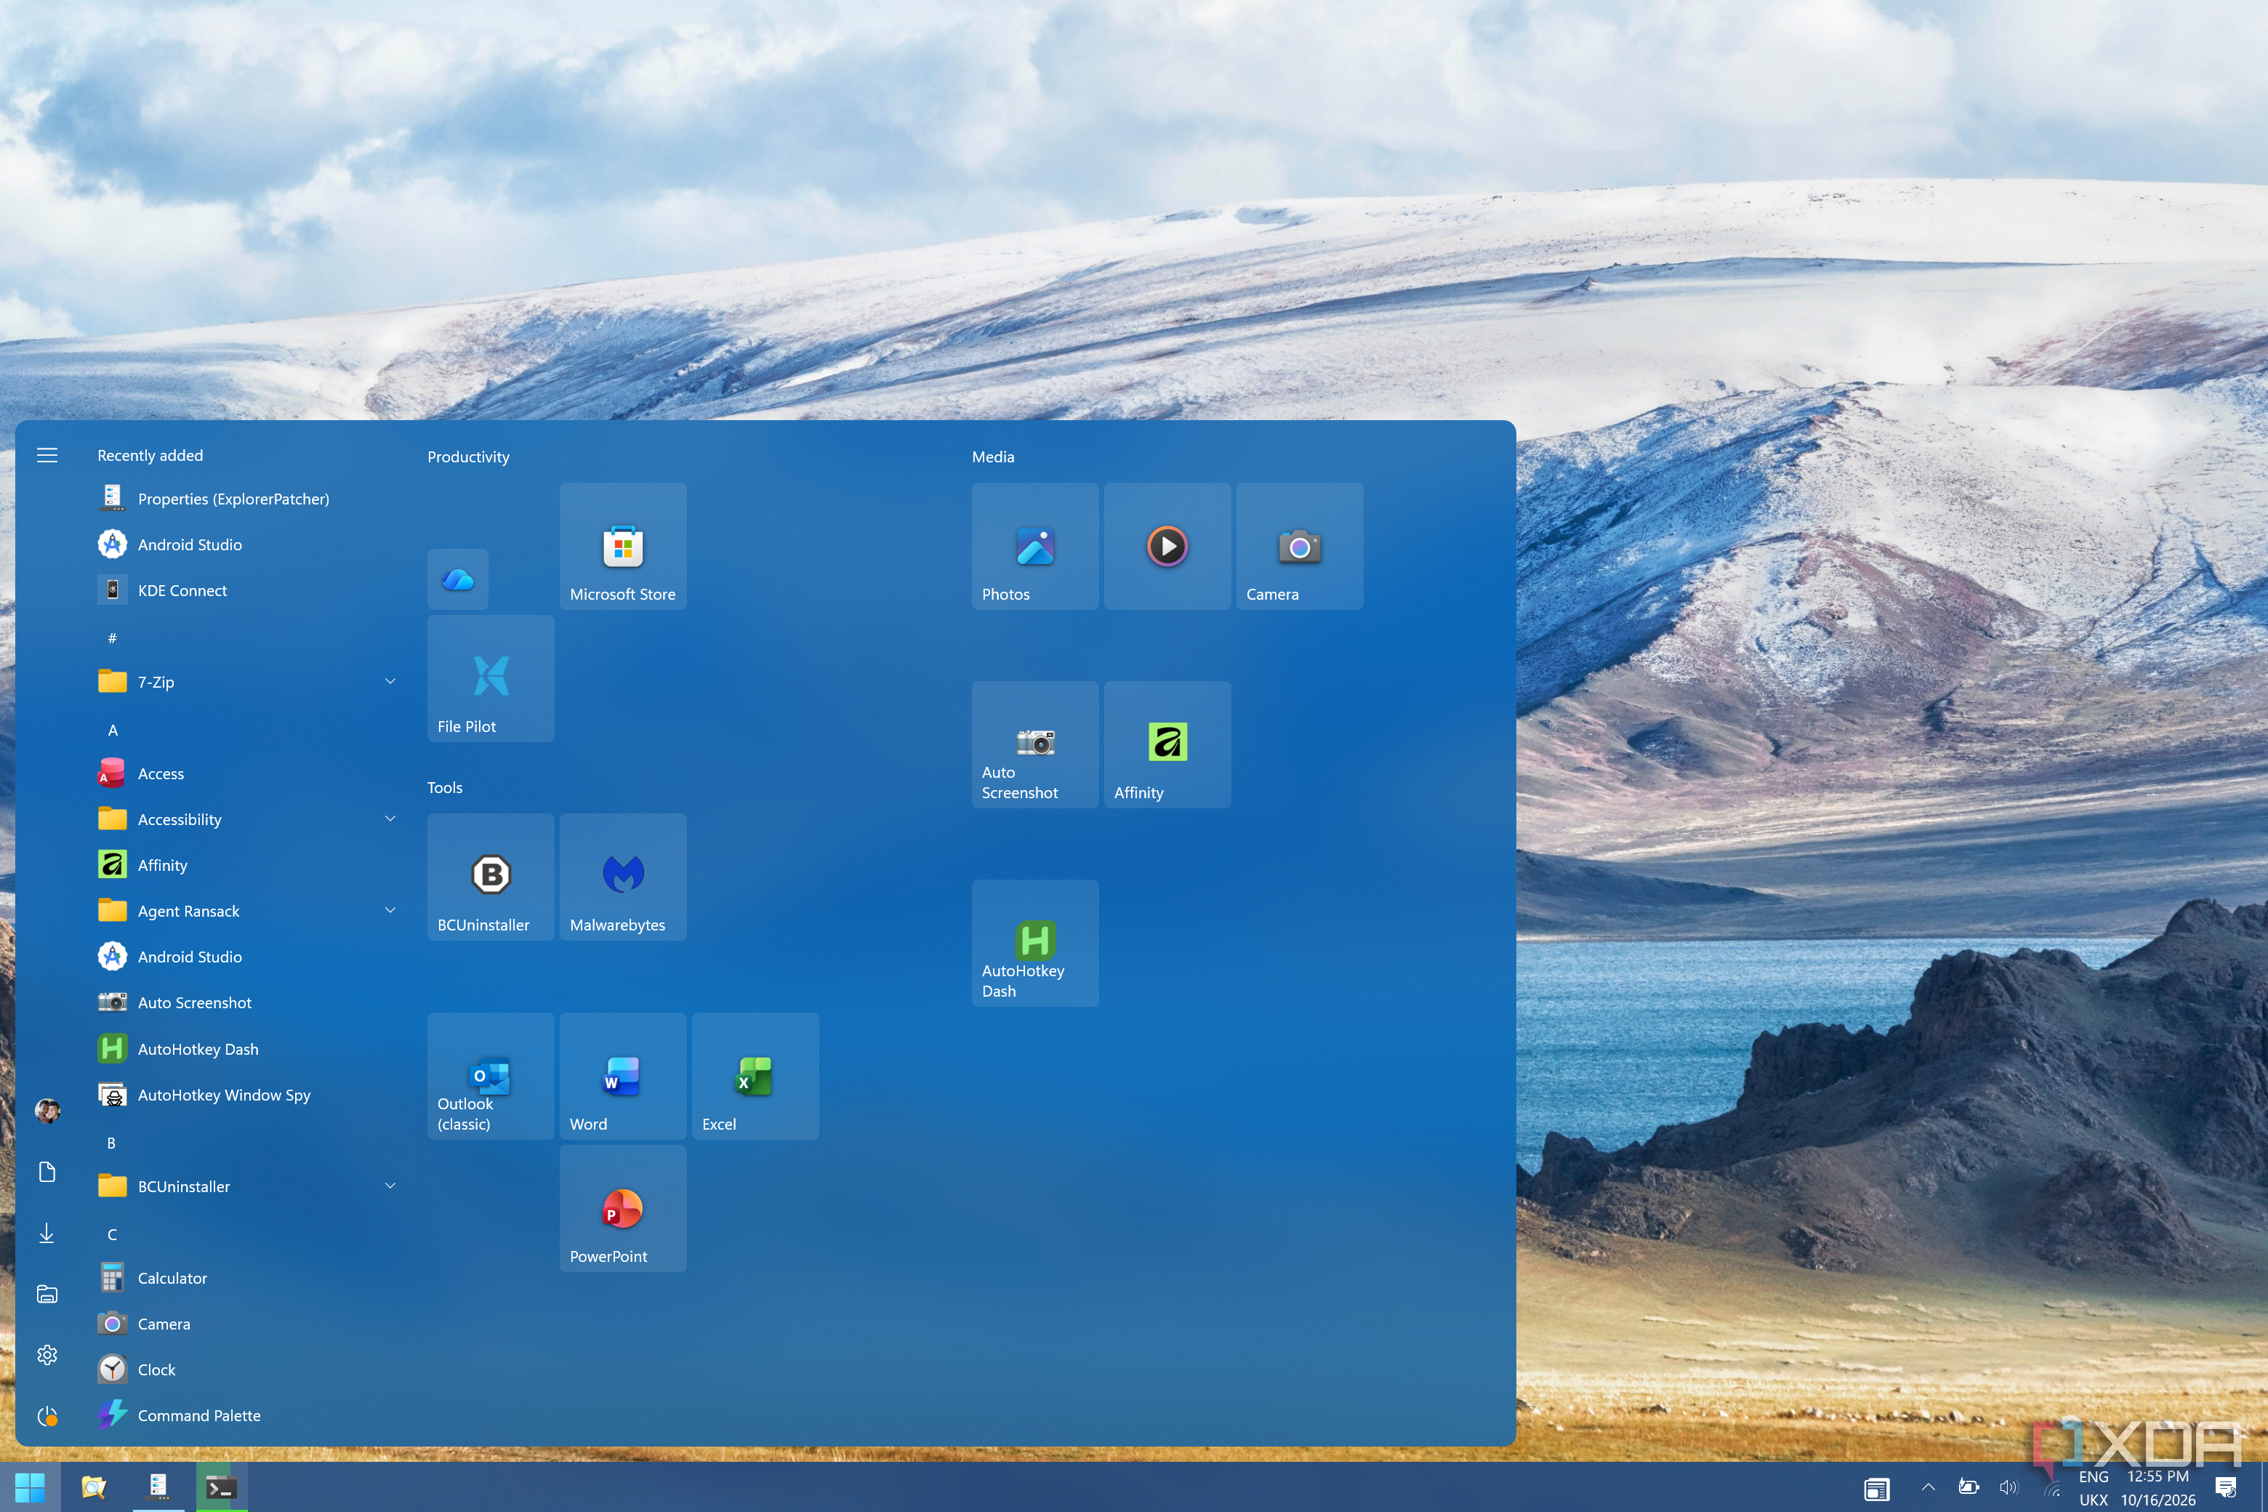Open Clock from app list
The image size is (2268, 1512).
point(248,1370)
